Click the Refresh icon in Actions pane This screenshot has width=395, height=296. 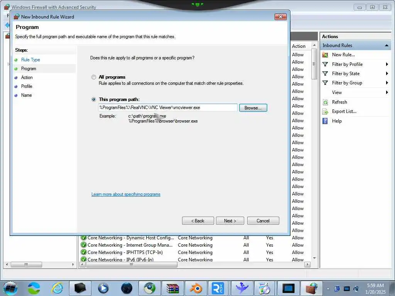pyautogui.click(x=325, y=102)
